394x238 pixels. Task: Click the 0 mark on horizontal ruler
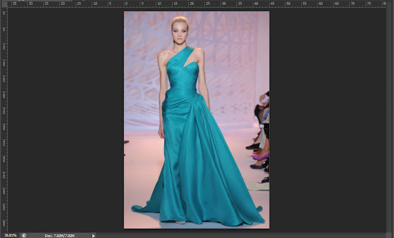tap(126, 4)
